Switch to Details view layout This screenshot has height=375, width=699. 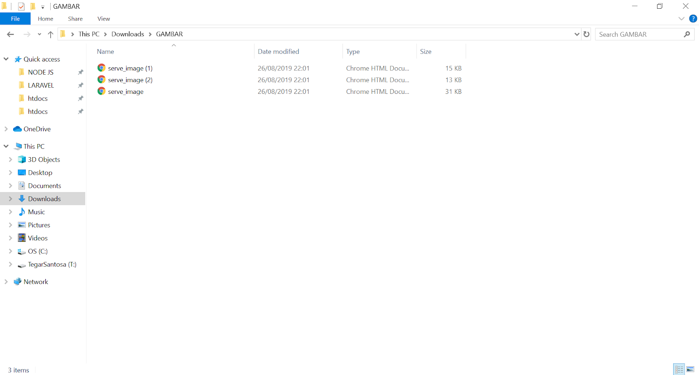tap(679, 369)
